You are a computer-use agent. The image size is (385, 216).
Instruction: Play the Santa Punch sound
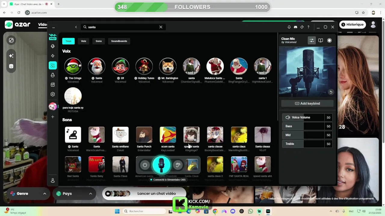pyautogui.click(x=144, y=135)
